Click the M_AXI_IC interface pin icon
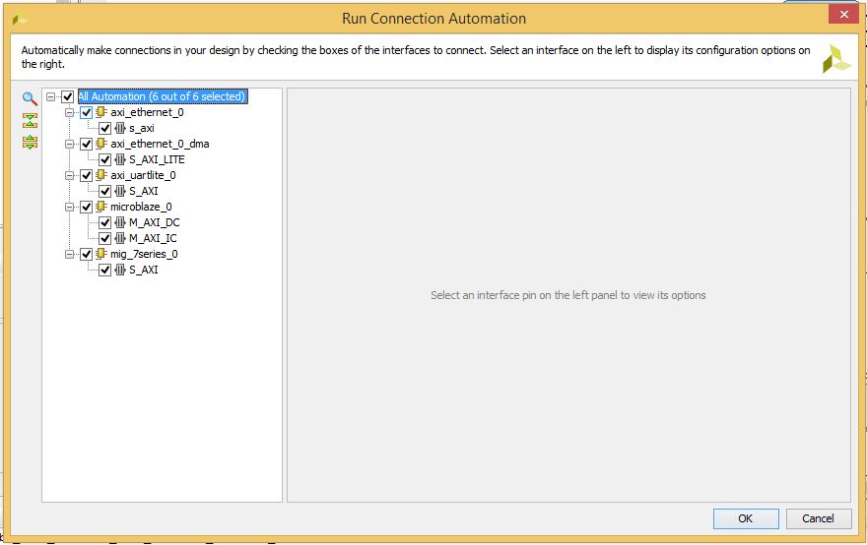This screenshot has height=545, width=867. click(120, 238)
